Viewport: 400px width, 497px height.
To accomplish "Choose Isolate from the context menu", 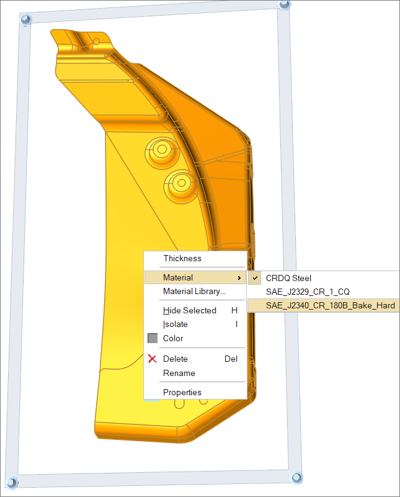I will pos(175,324).
